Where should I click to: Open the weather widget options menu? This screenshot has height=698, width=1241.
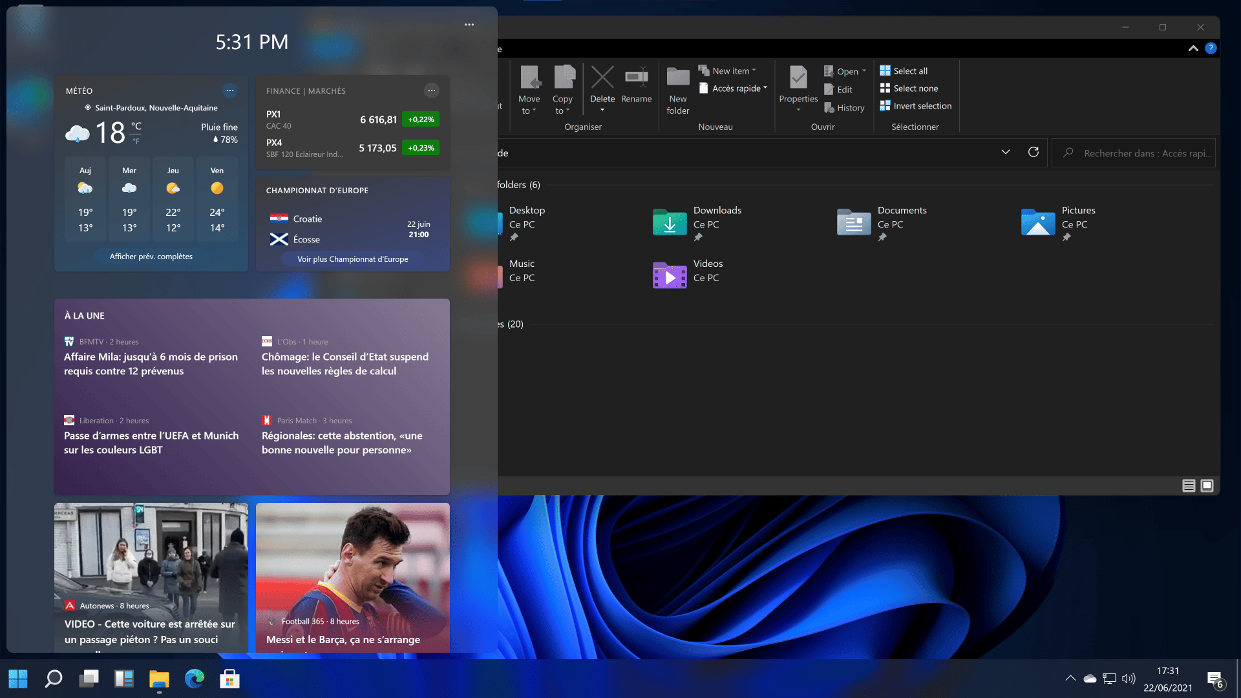229,90
